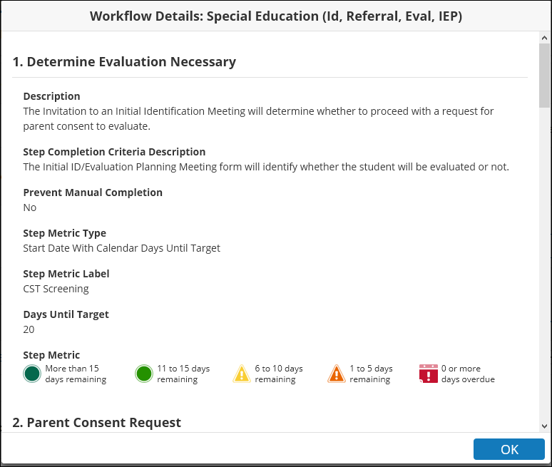Click the Days Until Target value 20
This screenshot has width=552, height=467.
[29, 329]
